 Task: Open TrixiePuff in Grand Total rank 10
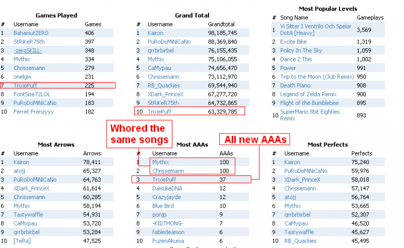point(159,112)
